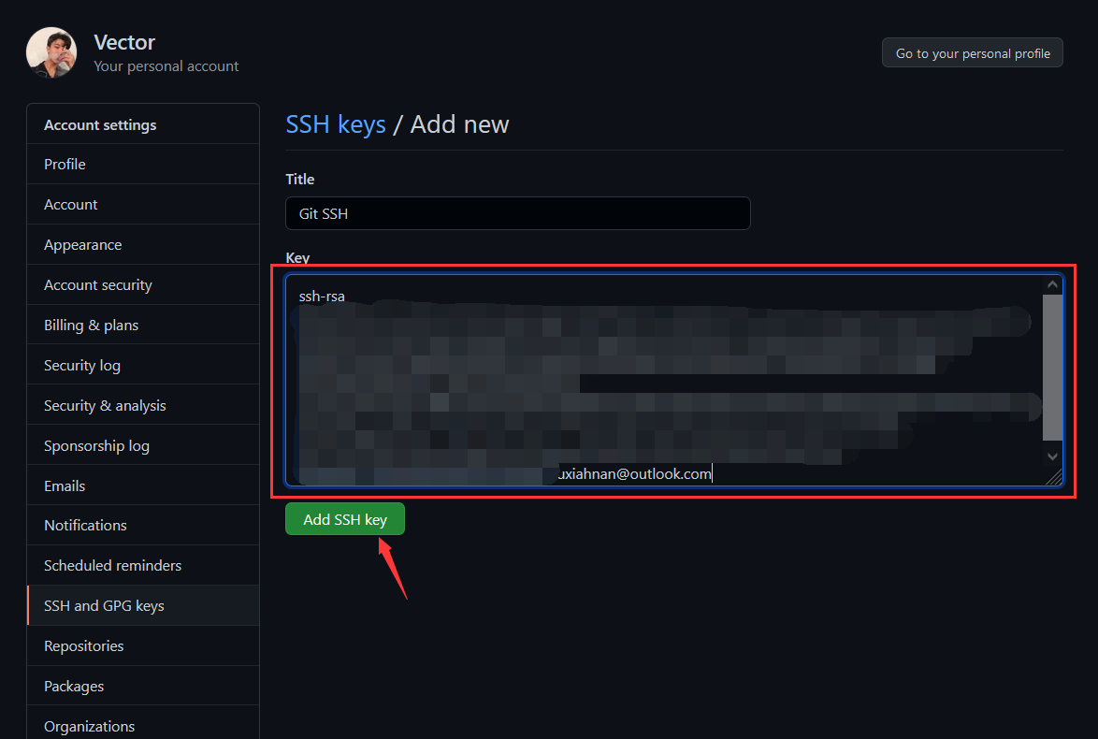Click the Key field label
1098x739 pixels.
297,258
